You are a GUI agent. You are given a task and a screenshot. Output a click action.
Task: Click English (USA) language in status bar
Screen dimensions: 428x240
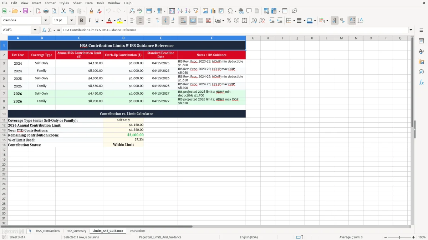click(249, 237)
